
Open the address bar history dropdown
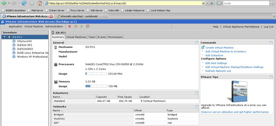click(207, 3)
